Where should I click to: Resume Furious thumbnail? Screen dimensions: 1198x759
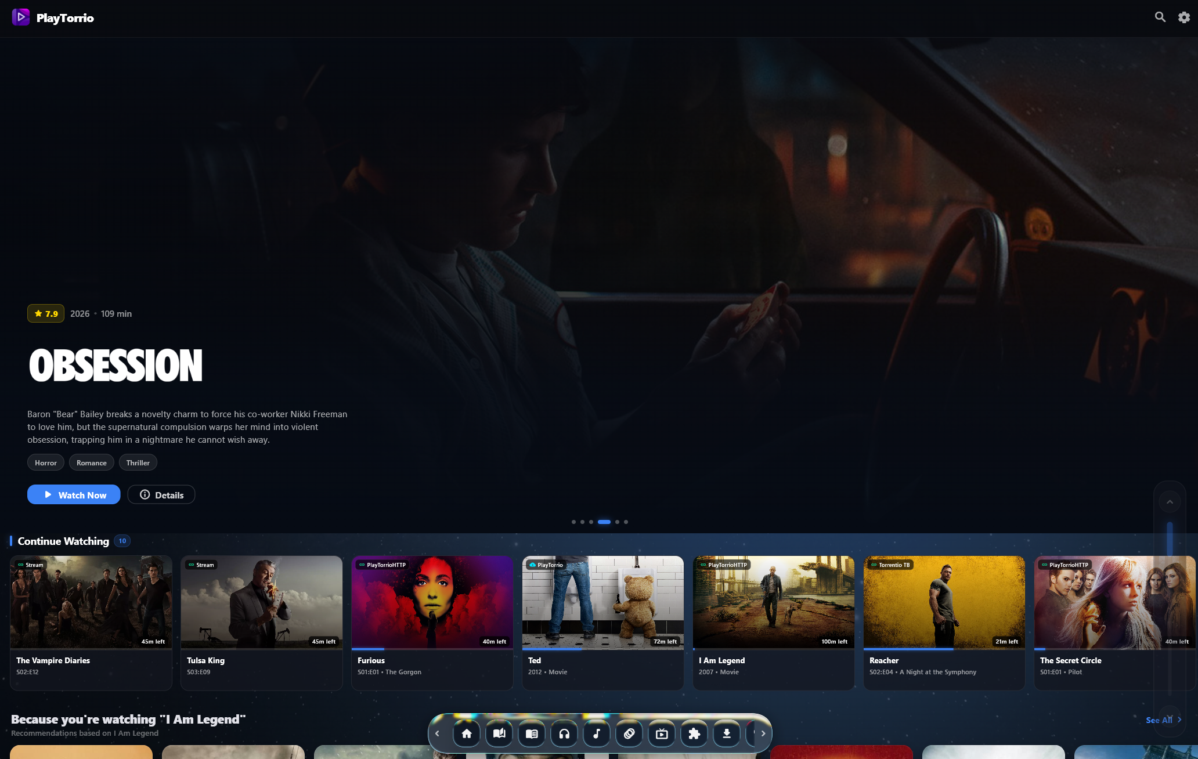[x=432, y=602]
